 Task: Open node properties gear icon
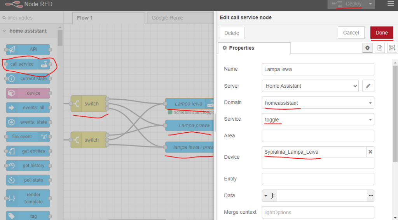point(367,48)
